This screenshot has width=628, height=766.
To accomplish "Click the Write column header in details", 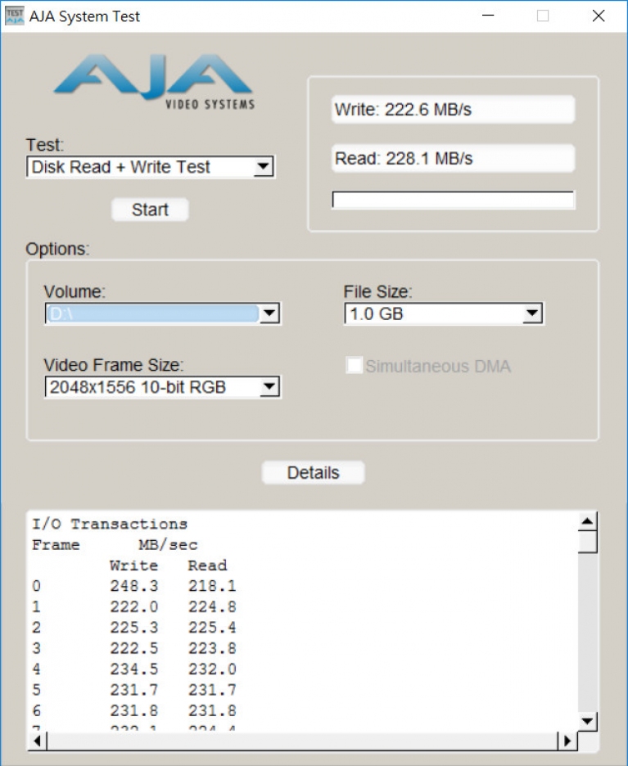I will tap(134, 565).
